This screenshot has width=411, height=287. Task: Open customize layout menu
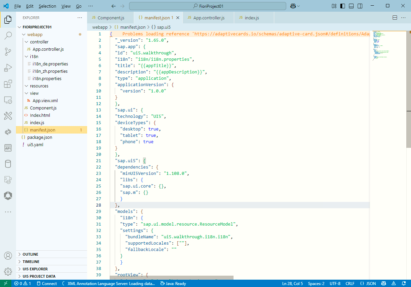(x=334, y=6)
